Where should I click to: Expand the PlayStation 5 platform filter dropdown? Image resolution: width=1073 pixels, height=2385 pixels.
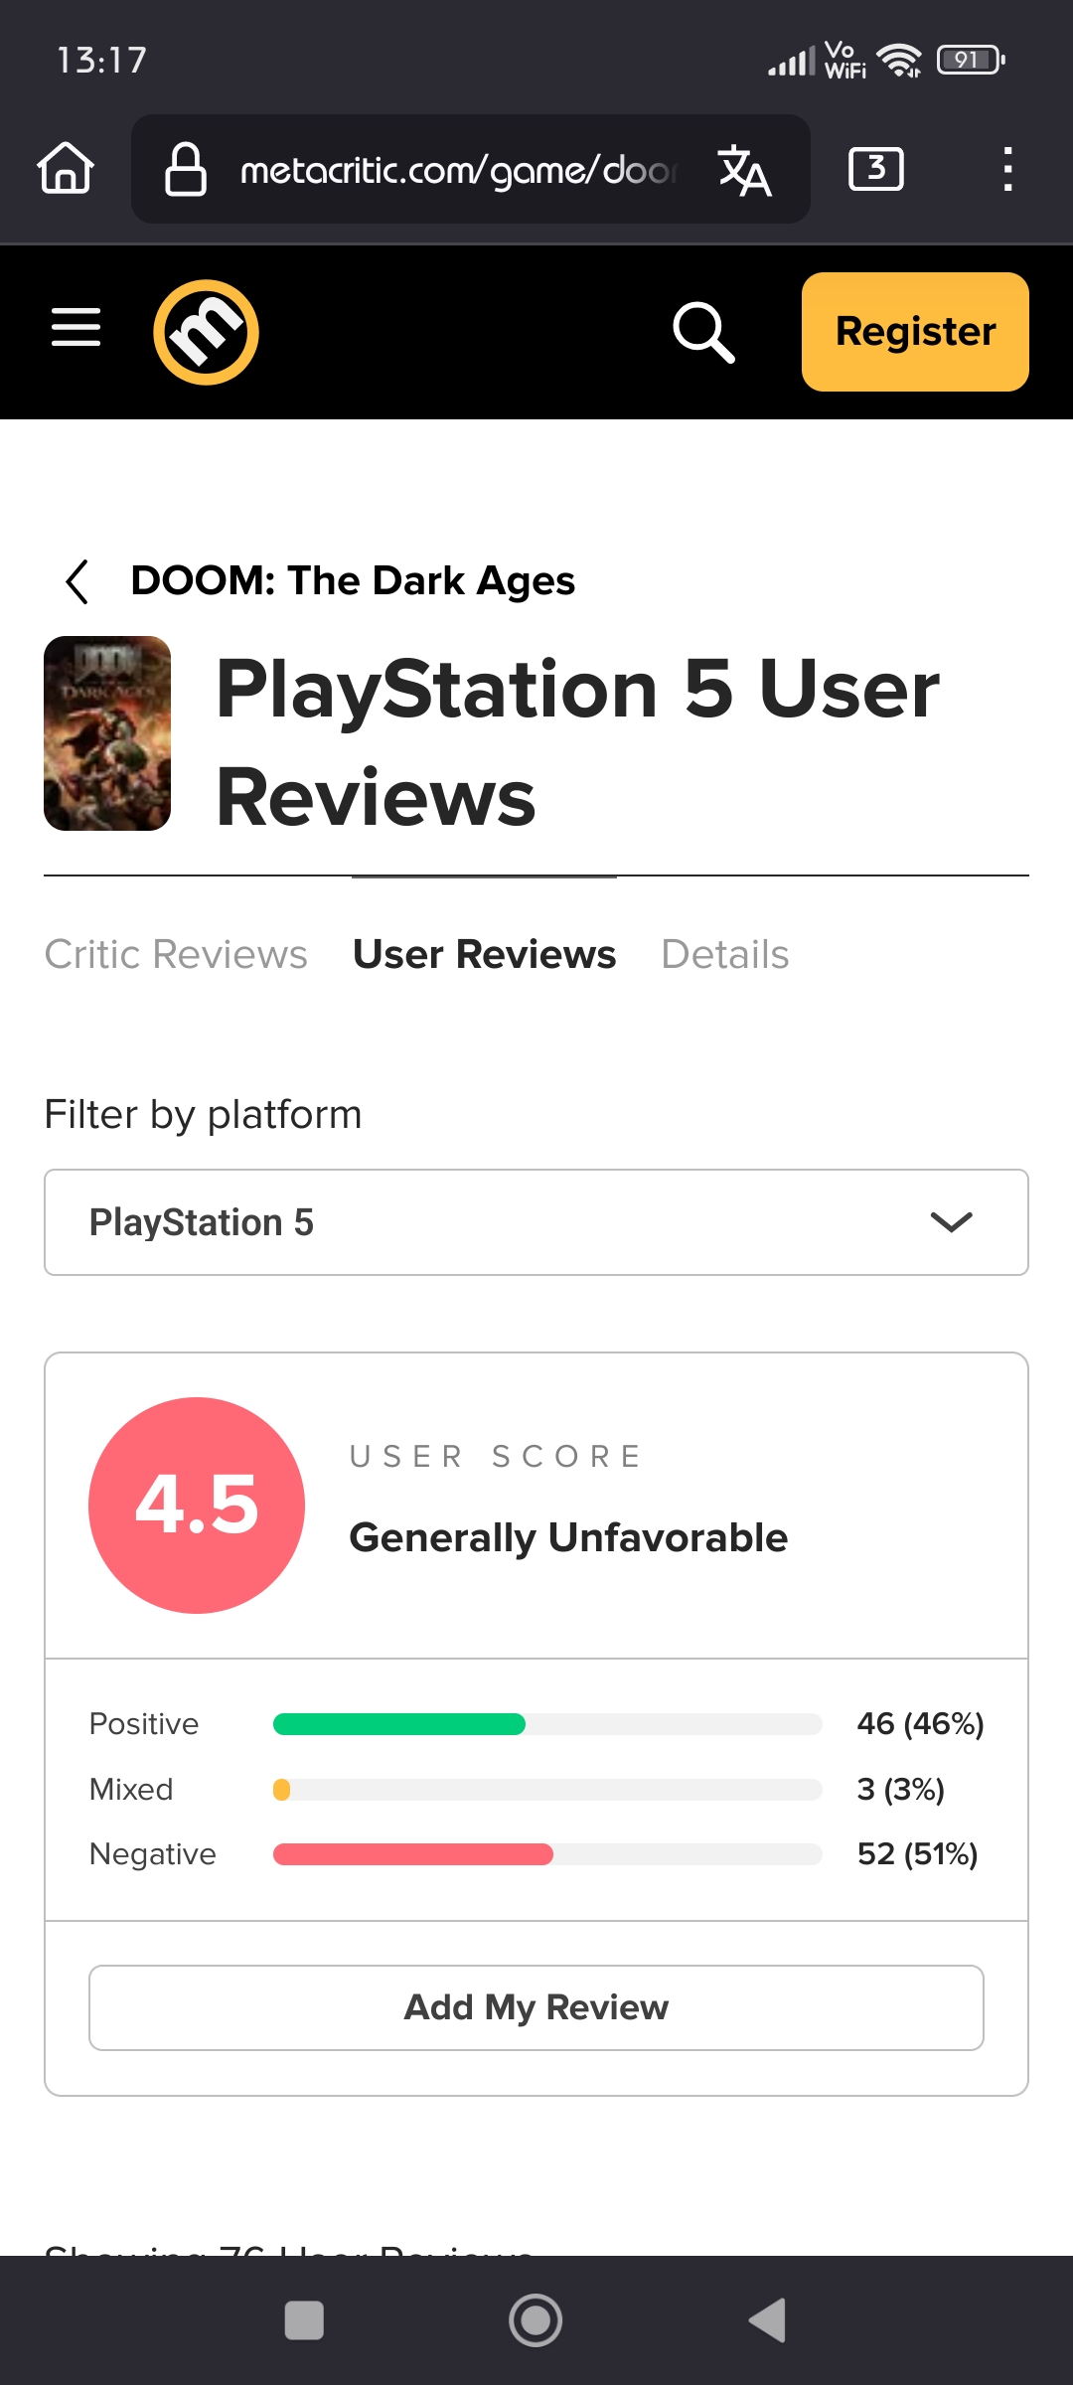click(x=536, y=1222)
